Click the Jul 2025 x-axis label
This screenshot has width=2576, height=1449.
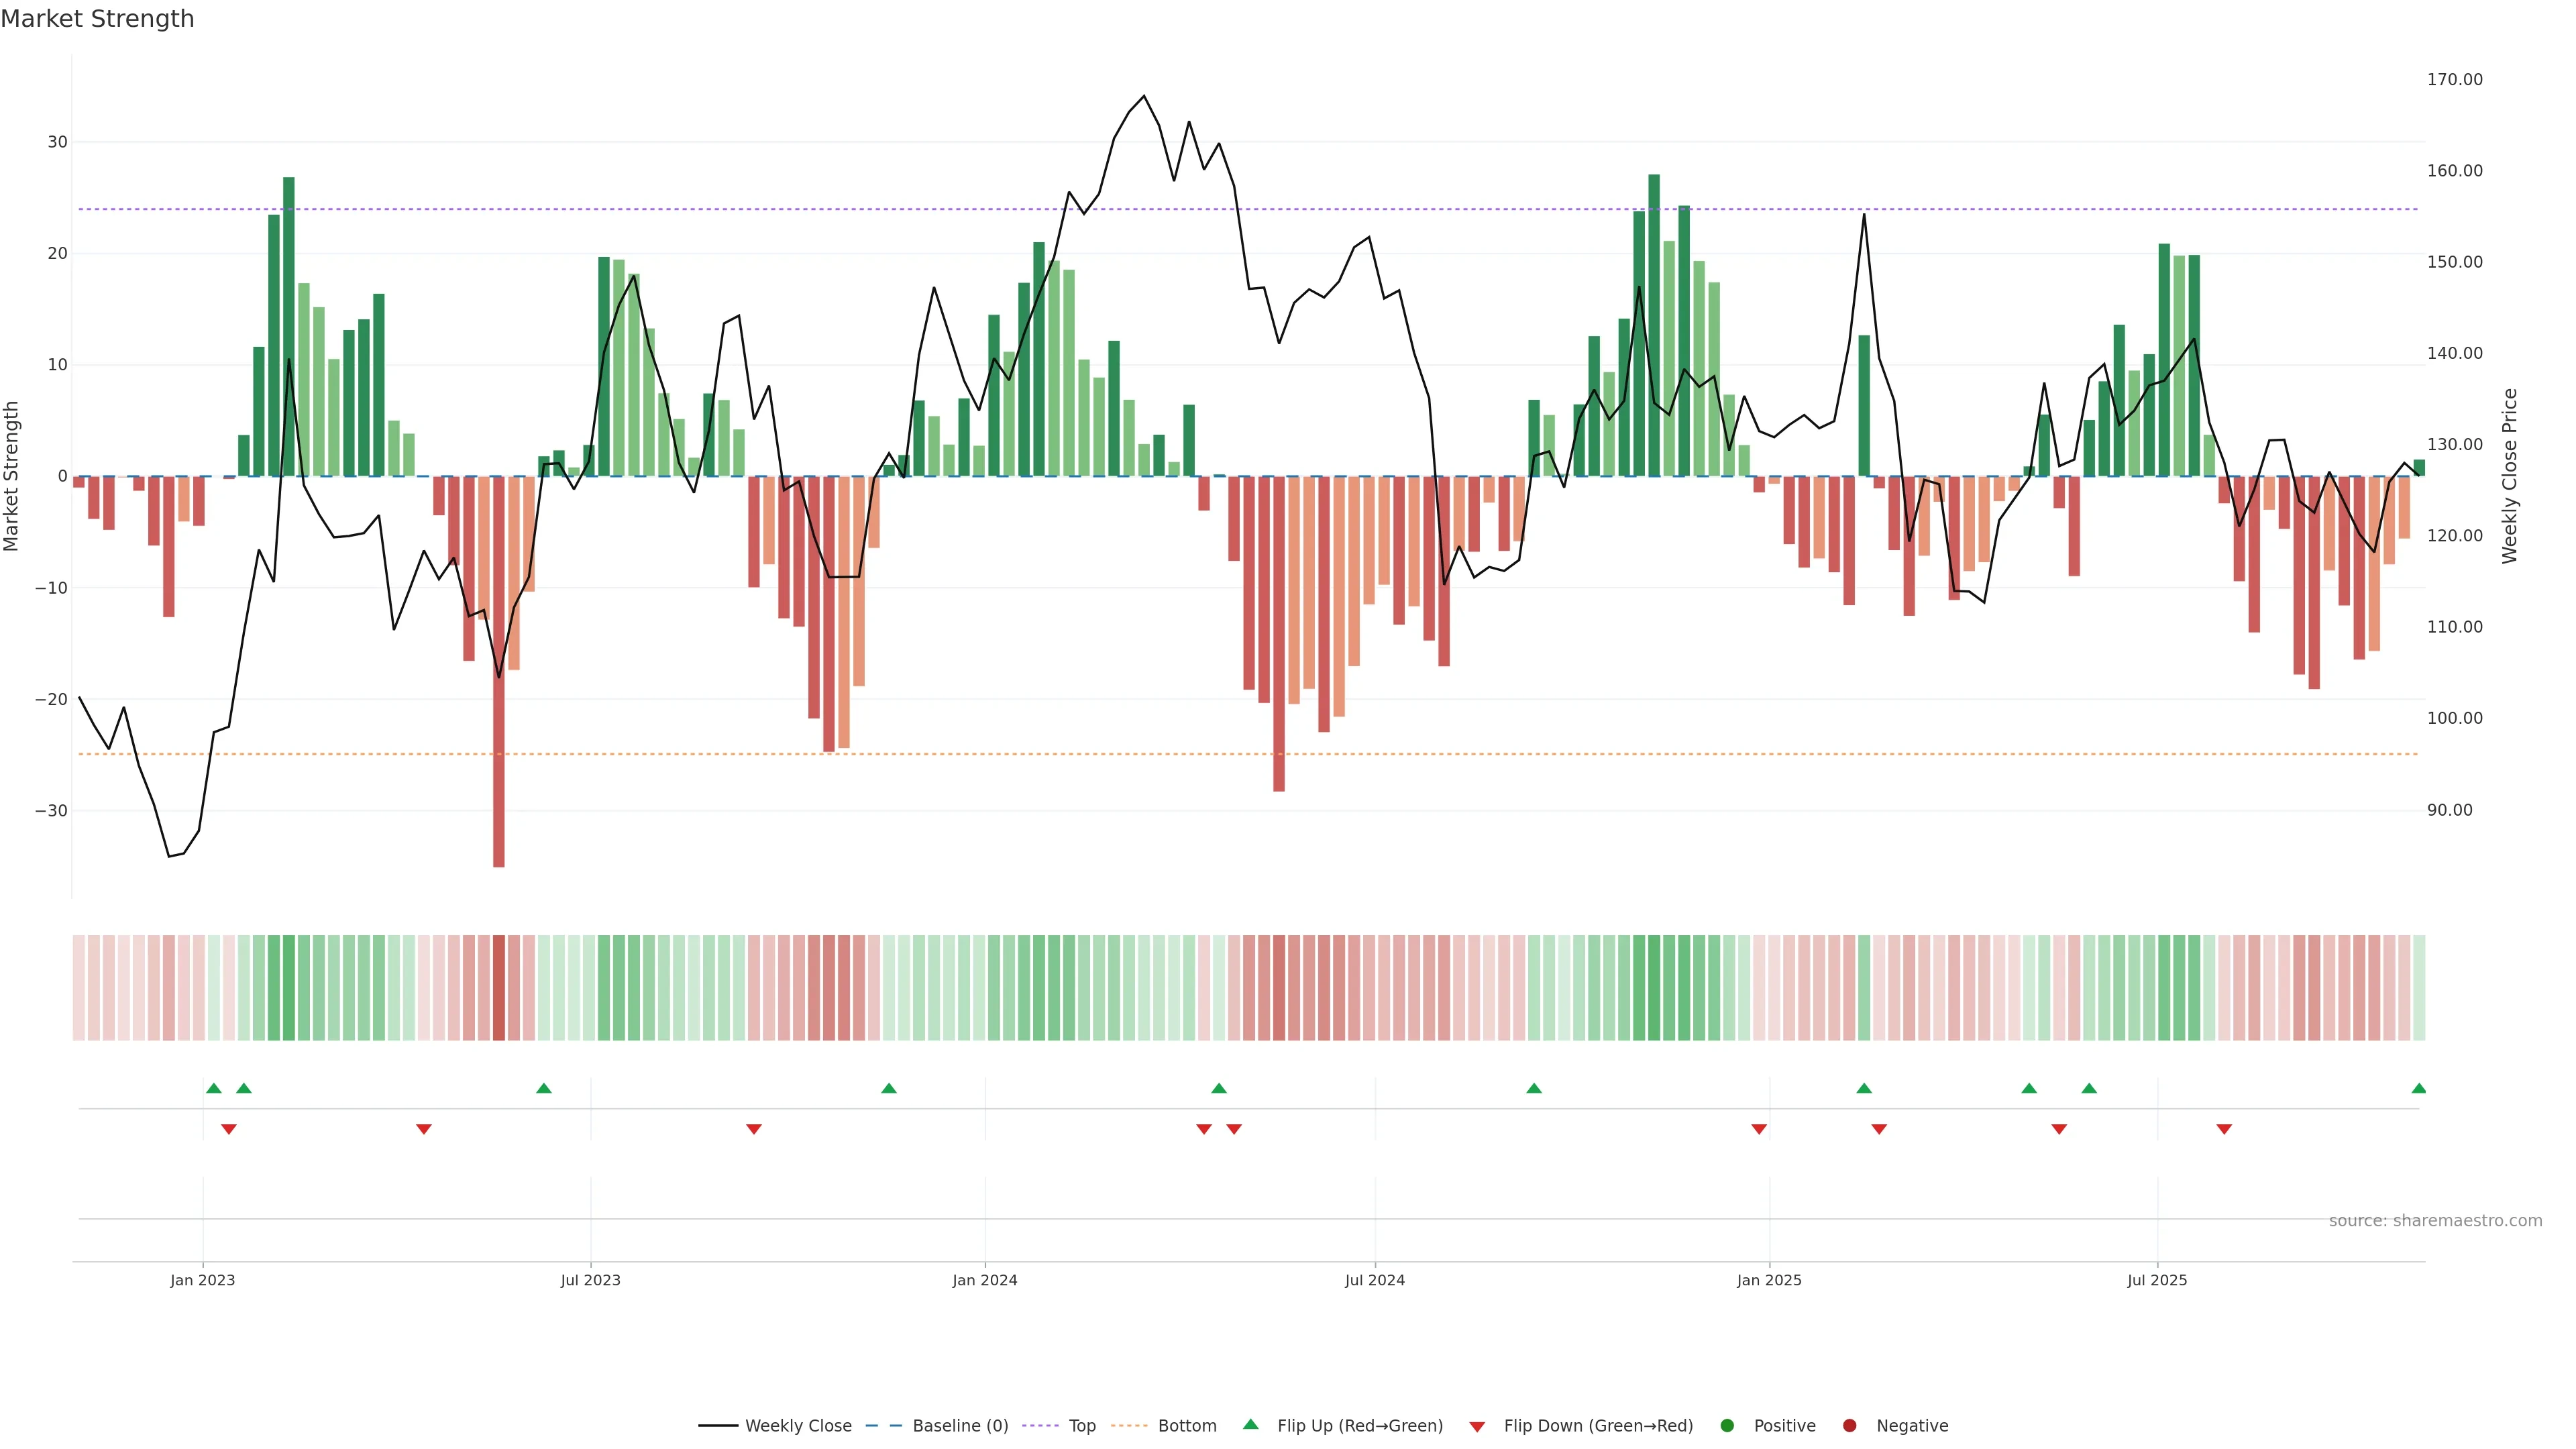pos(2157,1280)
